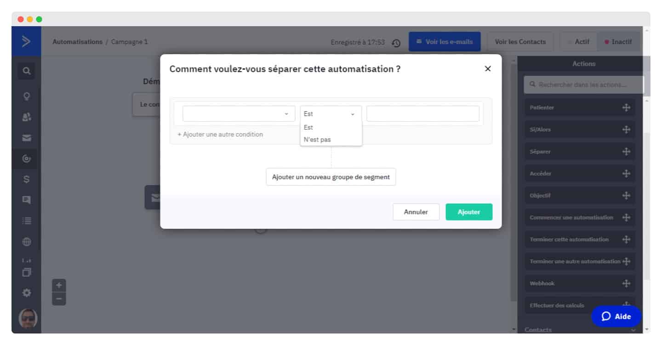Open the Est operator dropdown
Screen dimensions: 662x345
331,114
